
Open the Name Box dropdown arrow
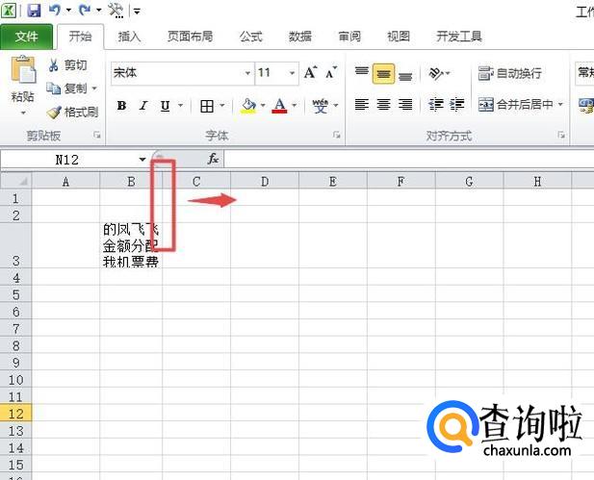tap(142, 160)
